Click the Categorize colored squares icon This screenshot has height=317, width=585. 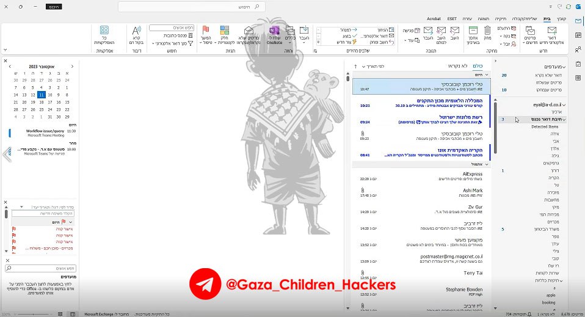click(224, 31)
